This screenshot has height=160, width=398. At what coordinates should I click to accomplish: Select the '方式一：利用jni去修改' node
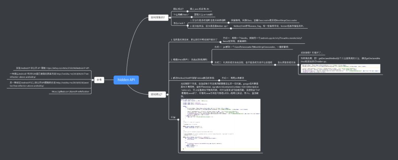point(234,78)
